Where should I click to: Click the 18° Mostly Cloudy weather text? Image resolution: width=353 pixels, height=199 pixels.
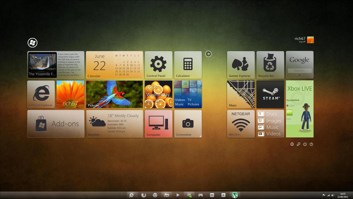click(123, 116)
